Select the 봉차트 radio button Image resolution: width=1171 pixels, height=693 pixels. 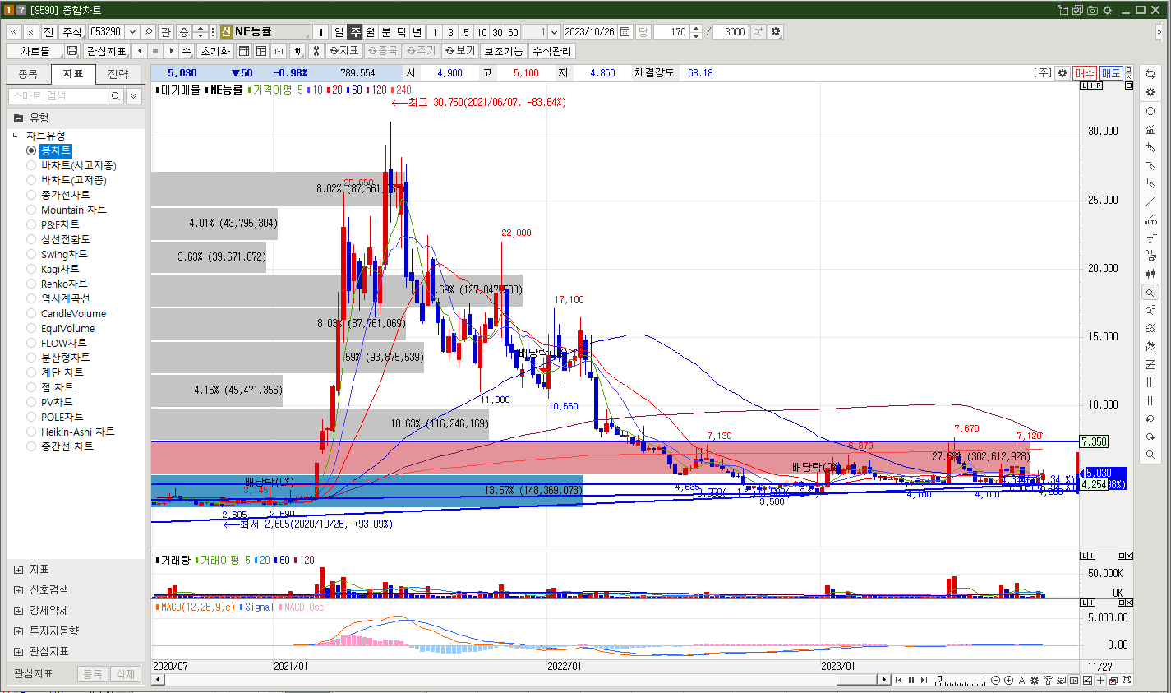pos(31,150)
